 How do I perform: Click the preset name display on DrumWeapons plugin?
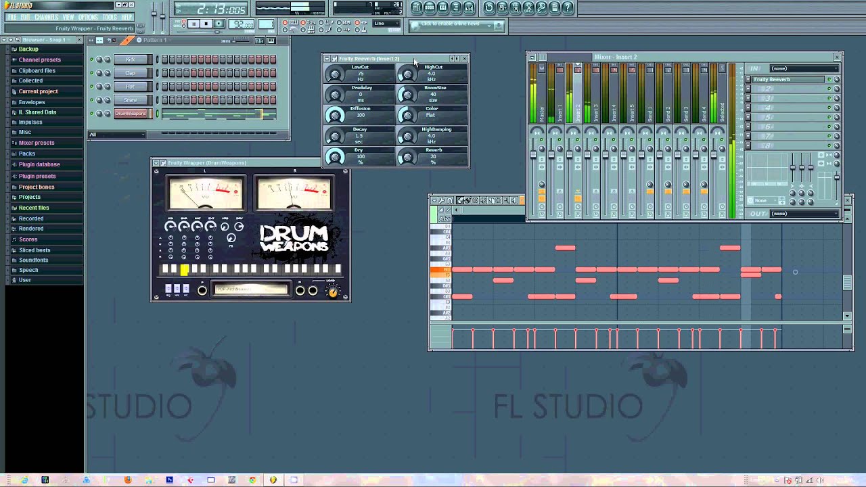[251, 289]
